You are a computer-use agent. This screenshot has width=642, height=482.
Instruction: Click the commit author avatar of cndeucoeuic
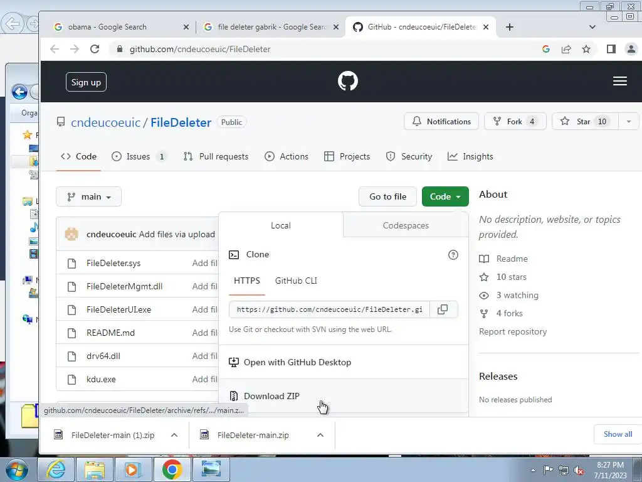(x=71, y=234)
